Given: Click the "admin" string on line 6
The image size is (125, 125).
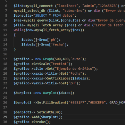Looking at the screenshot, I should 89,6.
